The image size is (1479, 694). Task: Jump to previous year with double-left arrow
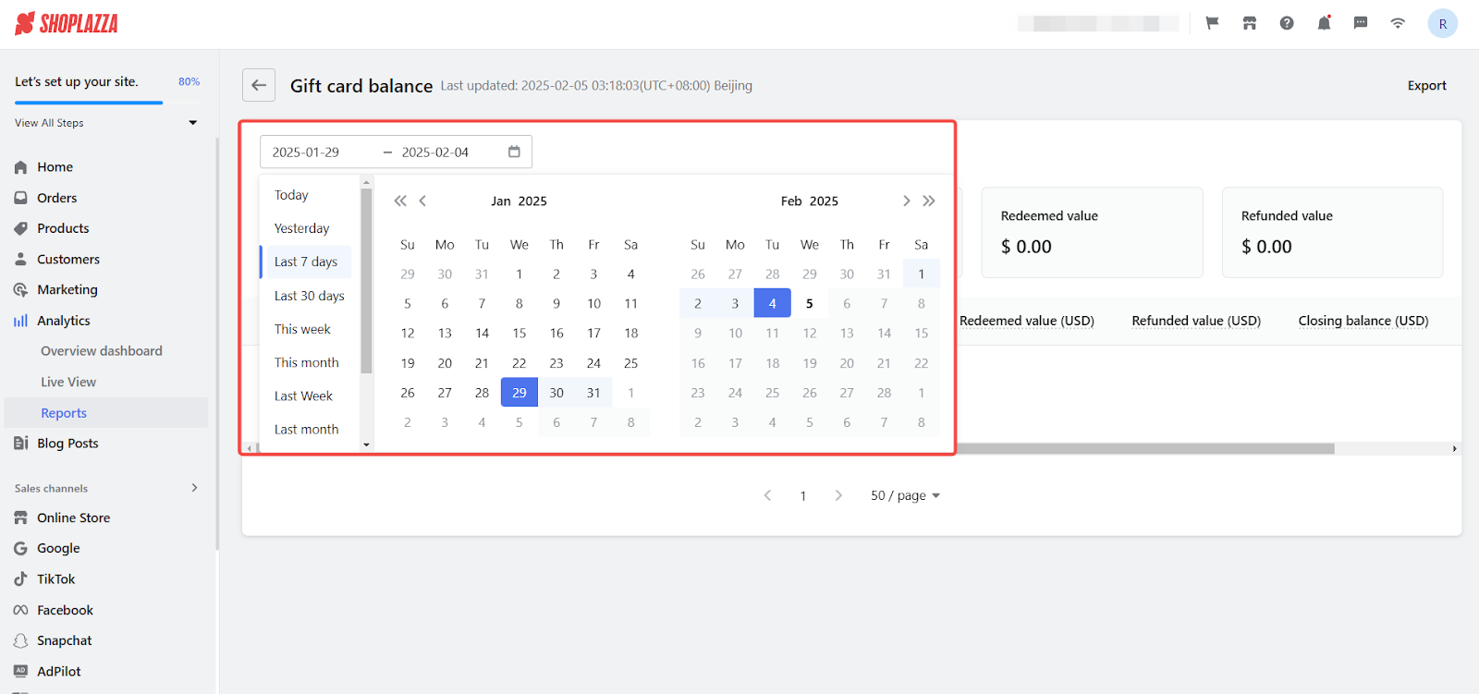(400, 201)
